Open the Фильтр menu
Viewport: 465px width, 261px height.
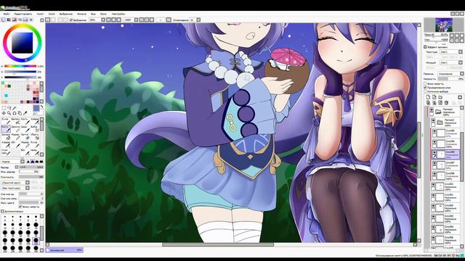pos(81,14)
